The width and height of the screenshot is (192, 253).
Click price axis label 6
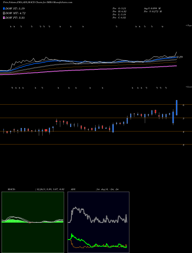(183, 105)
